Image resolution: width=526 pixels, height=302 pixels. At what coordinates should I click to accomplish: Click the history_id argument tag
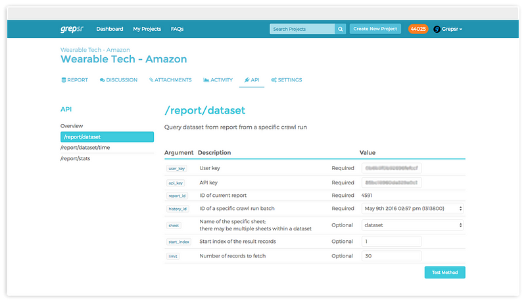coord(178,209)
